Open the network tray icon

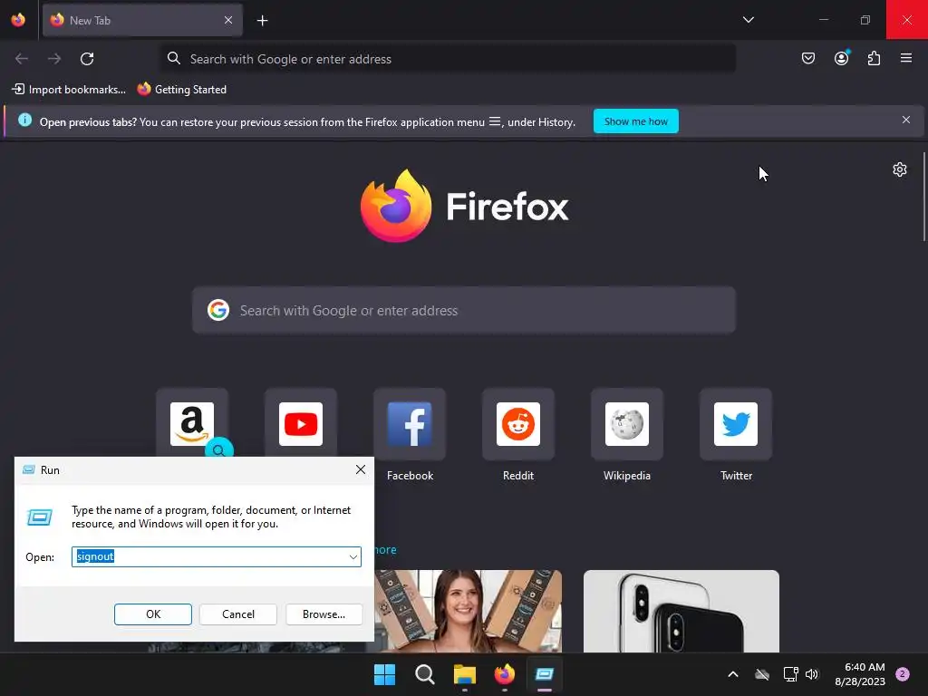coord(790,674)
